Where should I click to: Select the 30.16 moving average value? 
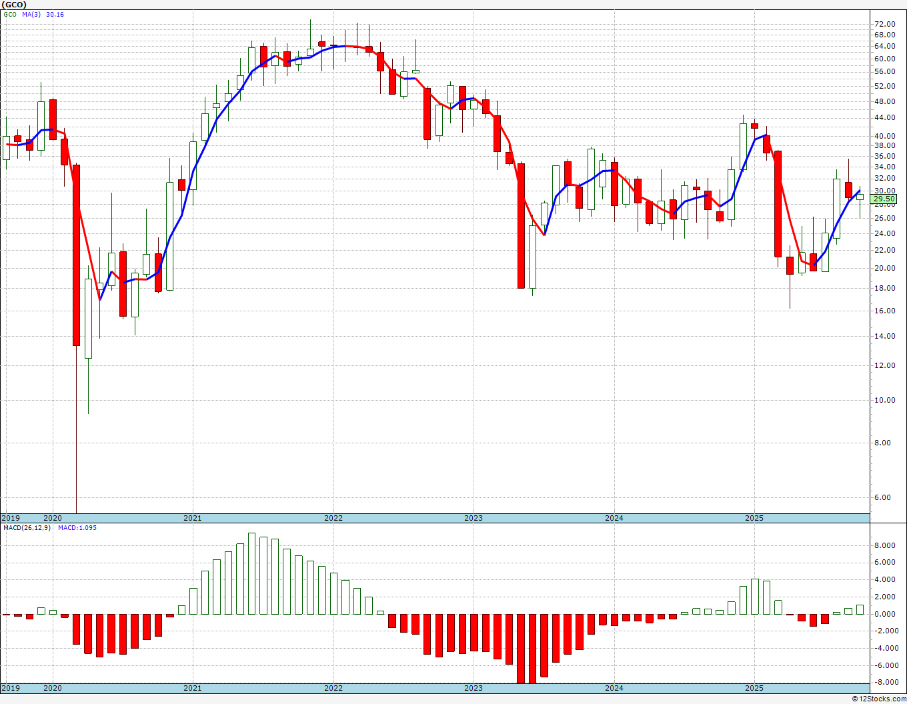tap(55, 14)
